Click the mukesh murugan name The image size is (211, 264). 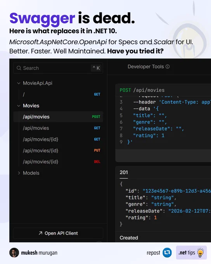pyautogui.click(x=39, y=253)
